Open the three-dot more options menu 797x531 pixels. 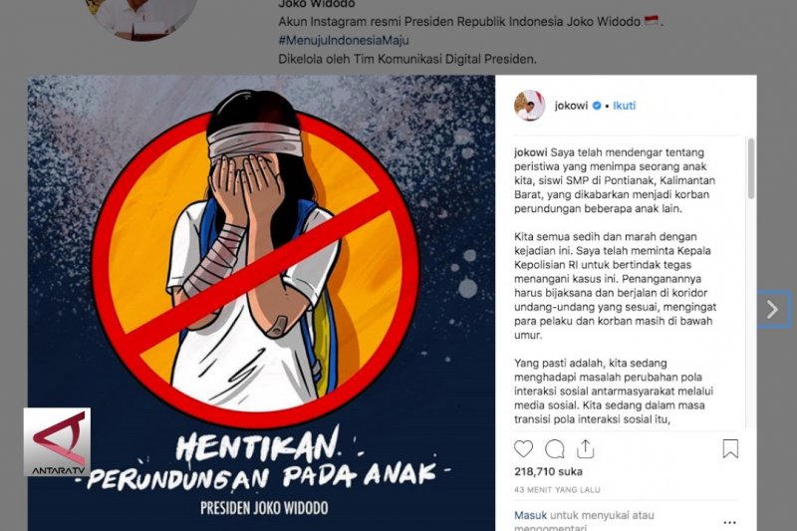(x=730, y=522)
